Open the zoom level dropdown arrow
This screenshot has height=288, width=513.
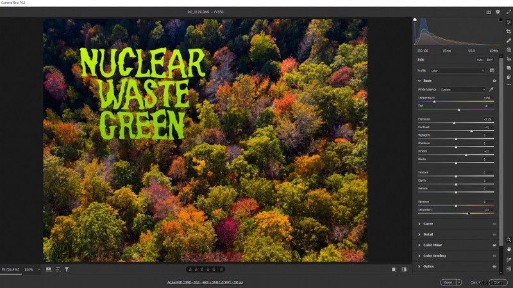tap(38, 269)
